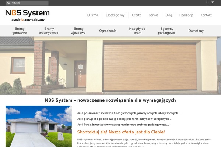This screenshot has width=221, height=147.
Task: Open the Serwis page
Action: click(x=153, y=15)
